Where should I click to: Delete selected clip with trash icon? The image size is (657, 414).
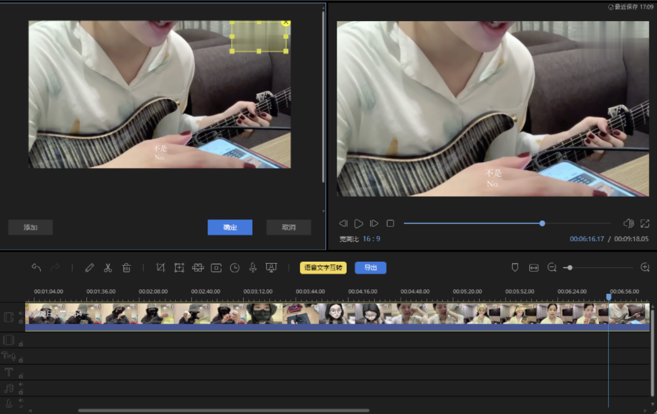point(127,268)
